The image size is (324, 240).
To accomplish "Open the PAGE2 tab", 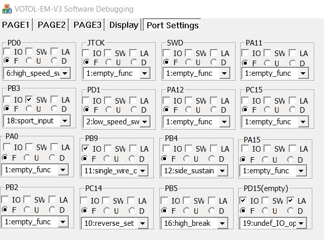I will [x=52, y=25].
